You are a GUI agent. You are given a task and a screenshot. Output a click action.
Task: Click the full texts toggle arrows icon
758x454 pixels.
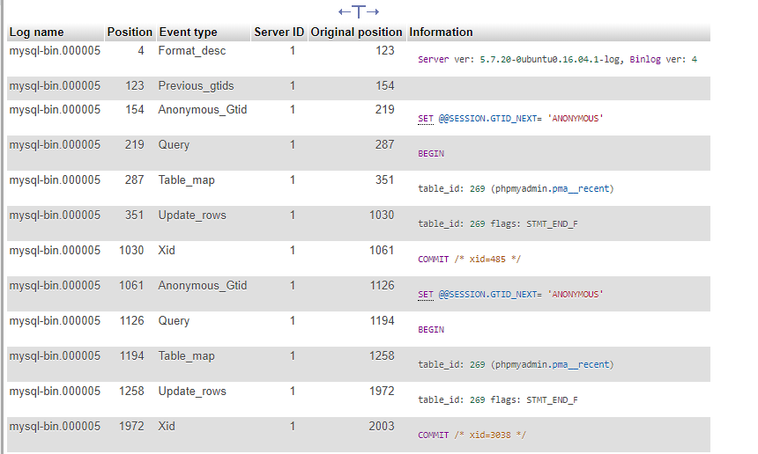(359, 11)
